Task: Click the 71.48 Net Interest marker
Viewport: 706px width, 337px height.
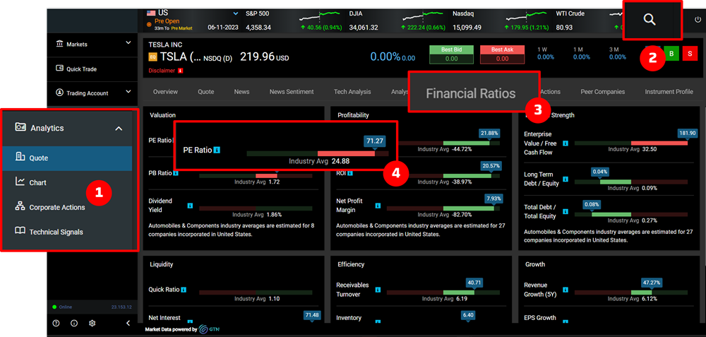Action: pyautogui.click(x=312, y=315)
